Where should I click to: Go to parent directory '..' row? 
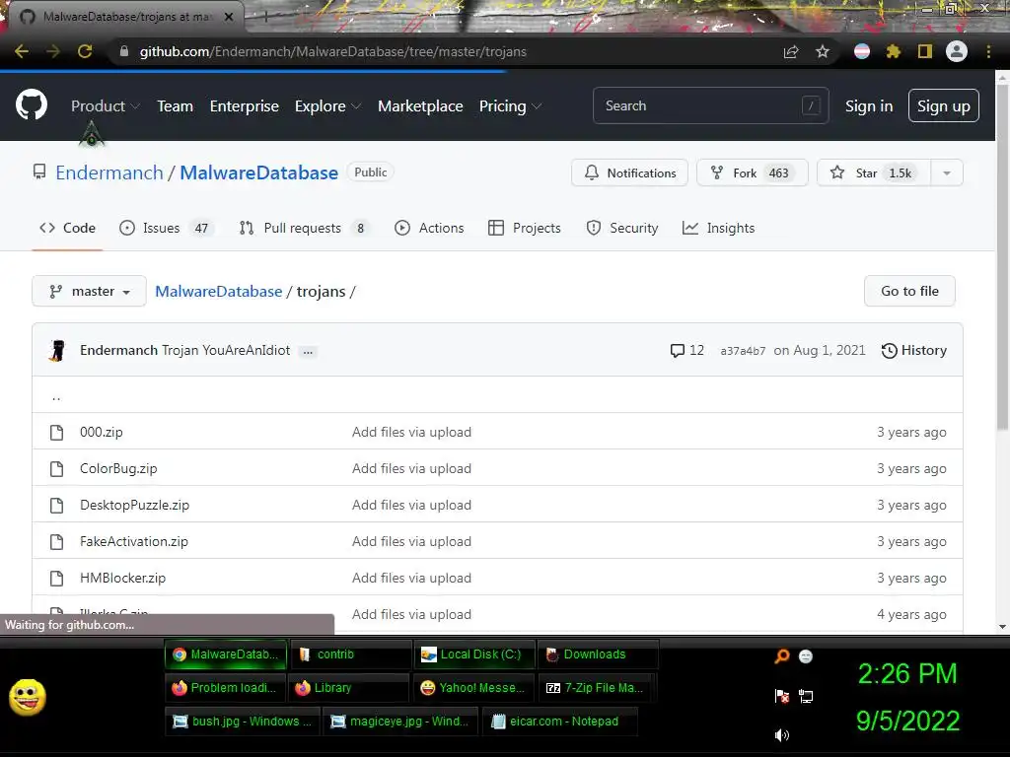coord(497,394)
